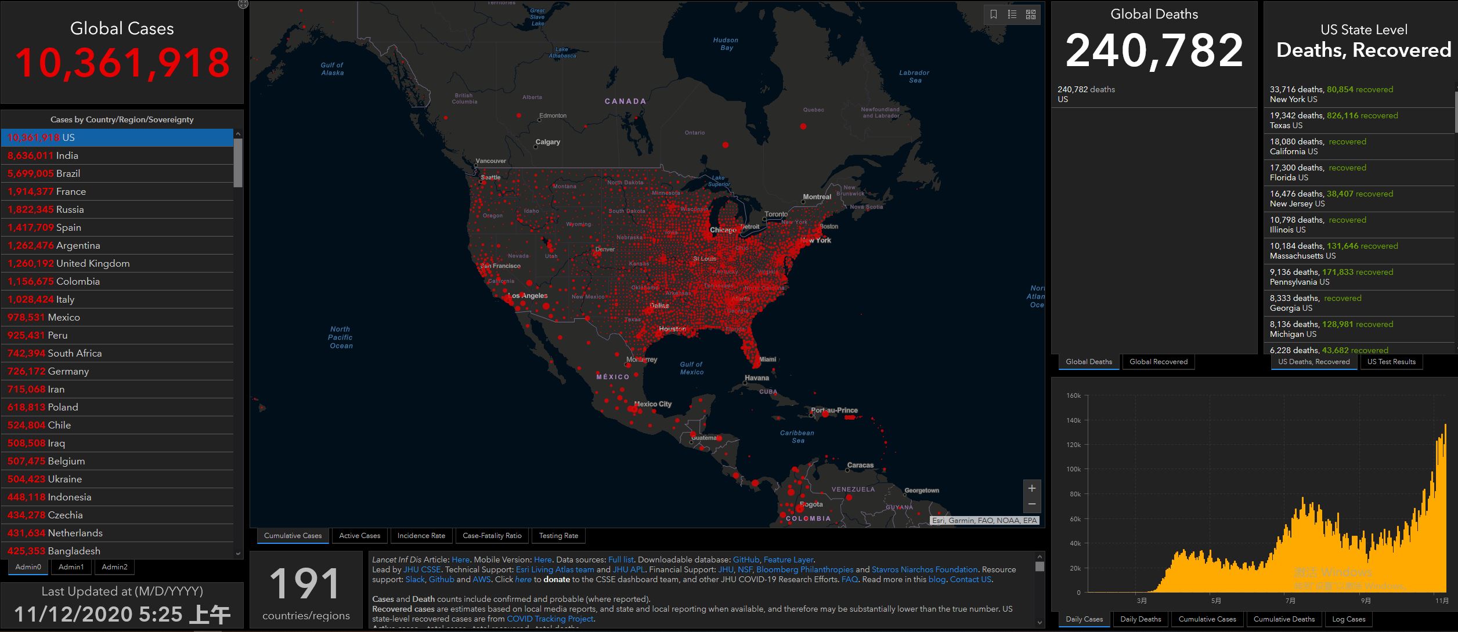Viewport: 1458px width, 632px height.
Task: Open the map legend icon
Action: tap(1012, 14)
